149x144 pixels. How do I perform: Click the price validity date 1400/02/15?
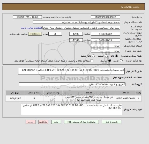pos(105,40)
